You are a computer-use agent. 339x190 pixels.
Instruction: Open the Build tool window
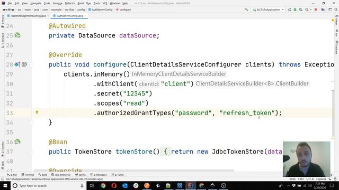43,175
